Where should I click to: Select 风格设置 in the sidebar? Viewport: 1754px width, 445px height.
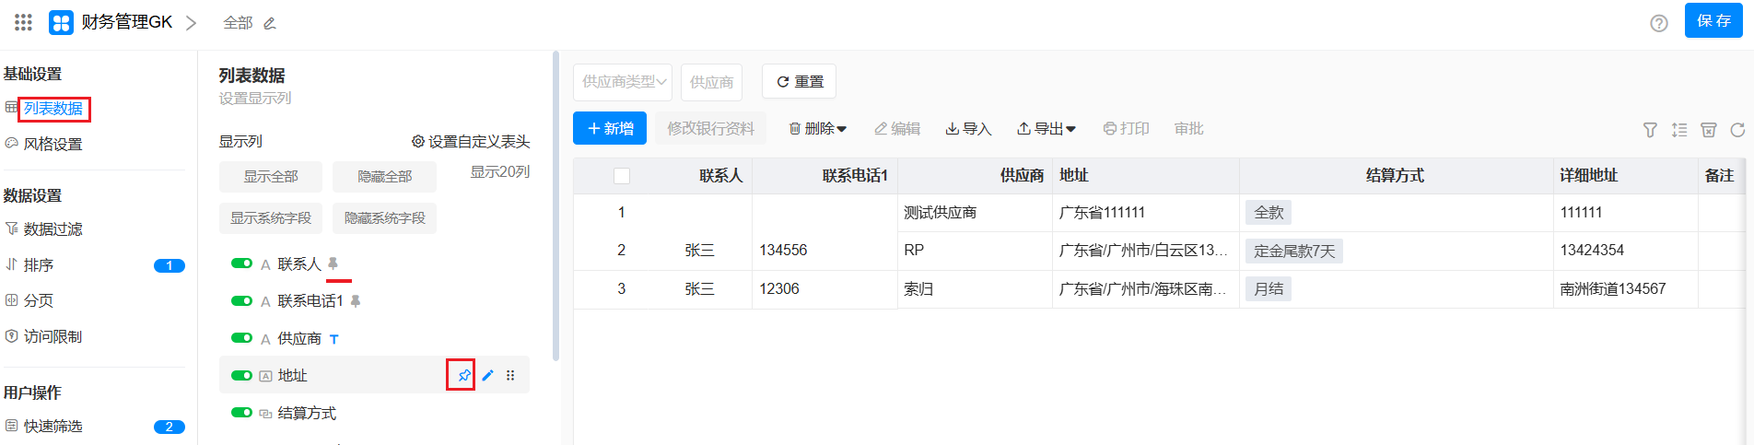(x=53, y=144)
